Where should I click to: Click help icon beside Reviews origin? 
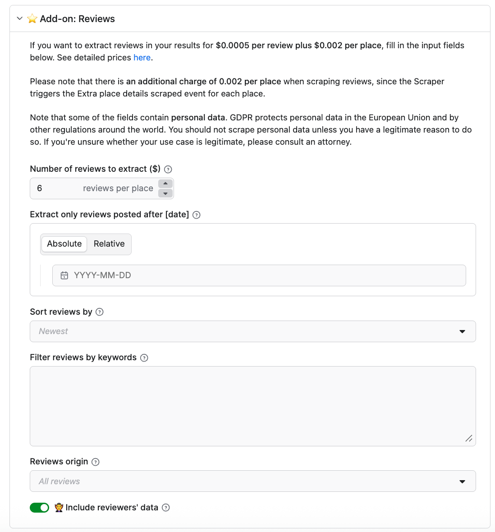[96, 462]
